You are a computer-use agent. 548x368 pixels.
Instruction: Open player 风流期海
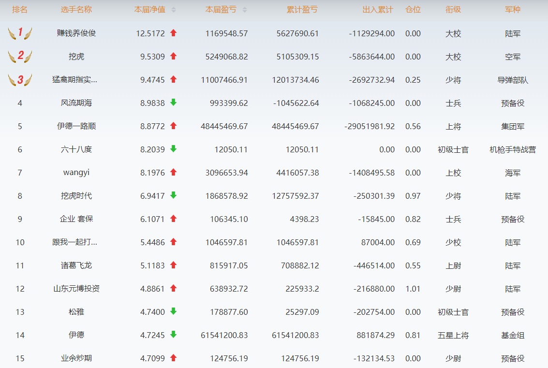tap(76, 103)
